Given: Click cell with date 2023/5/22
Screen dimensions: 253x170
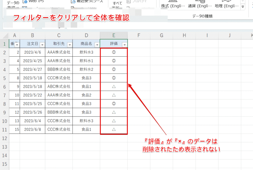Looking at the screenshot, I should 32,95.
